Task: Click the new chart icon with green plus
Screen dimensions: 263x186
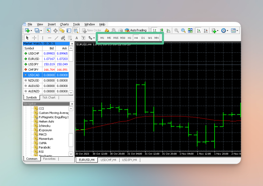Action: tap(27, 31)
